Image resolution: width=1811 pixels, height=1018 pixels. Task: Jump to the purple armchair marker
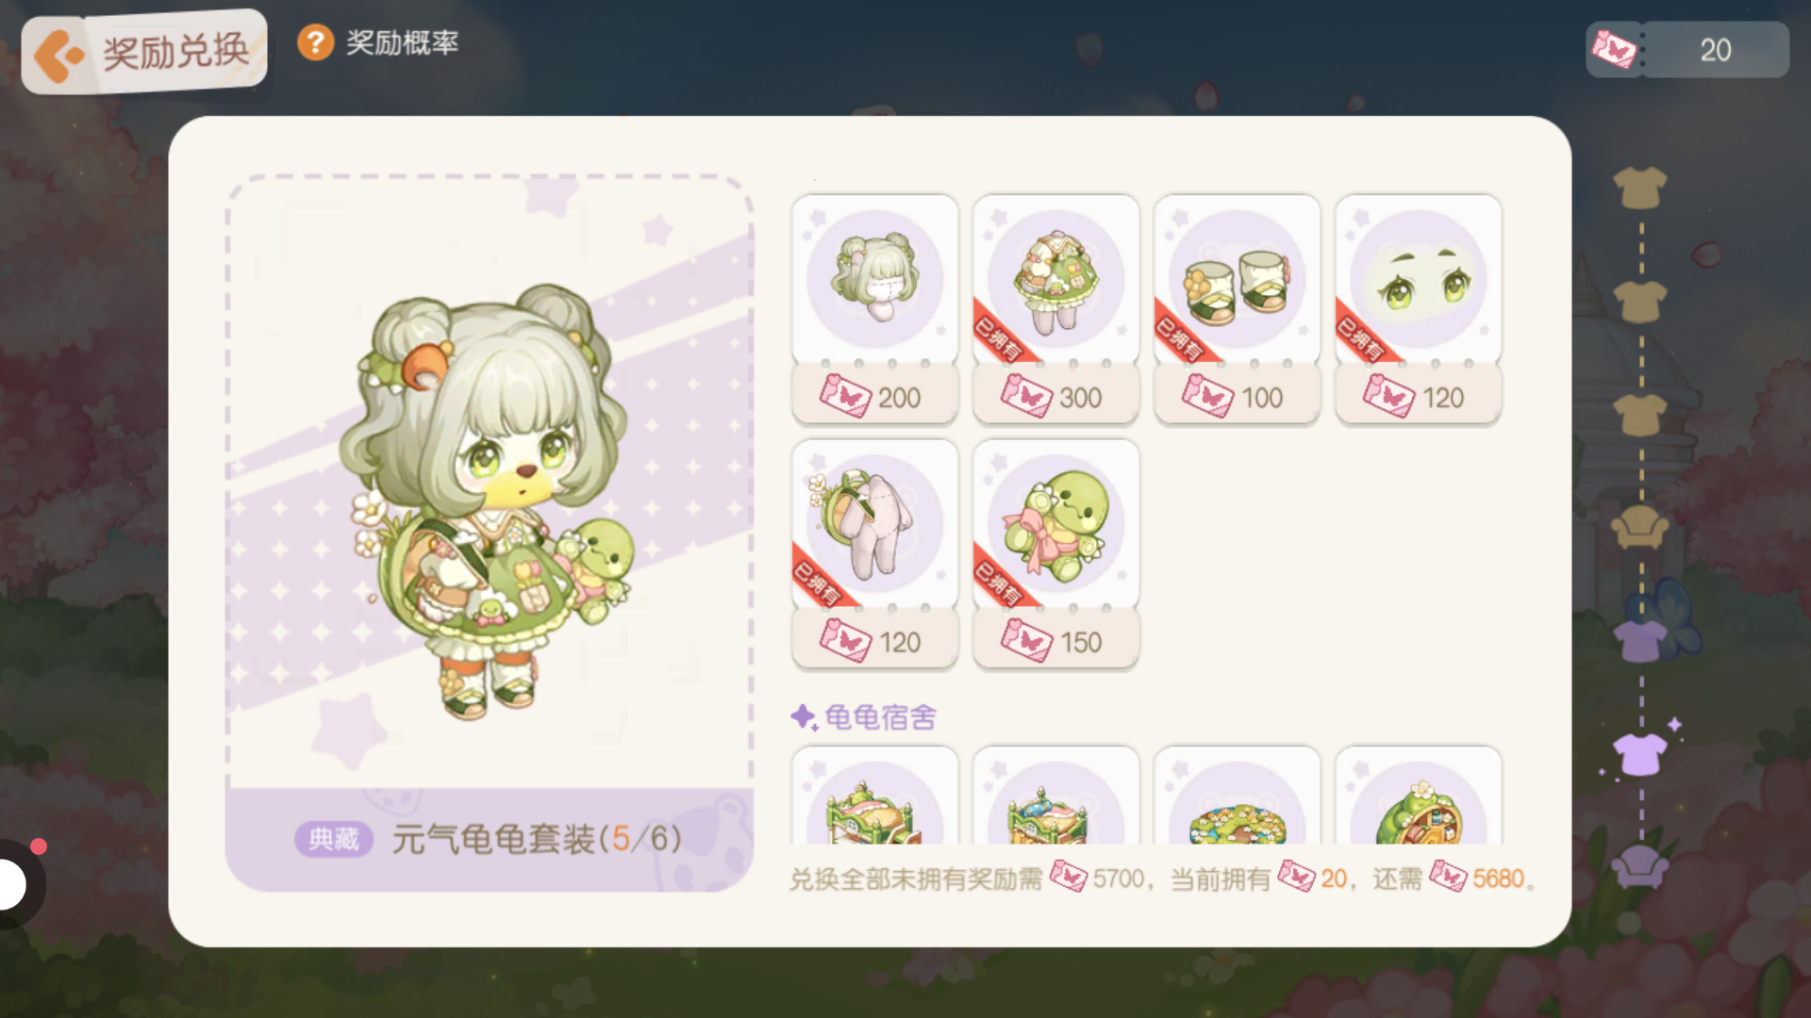[1640, 865]
